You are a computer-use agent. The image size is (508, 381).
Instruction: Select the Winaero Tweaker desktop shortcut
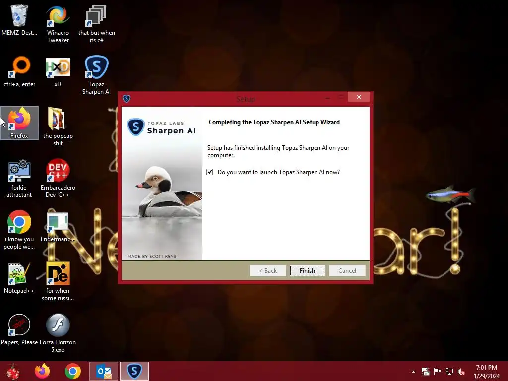coord(58,23)
